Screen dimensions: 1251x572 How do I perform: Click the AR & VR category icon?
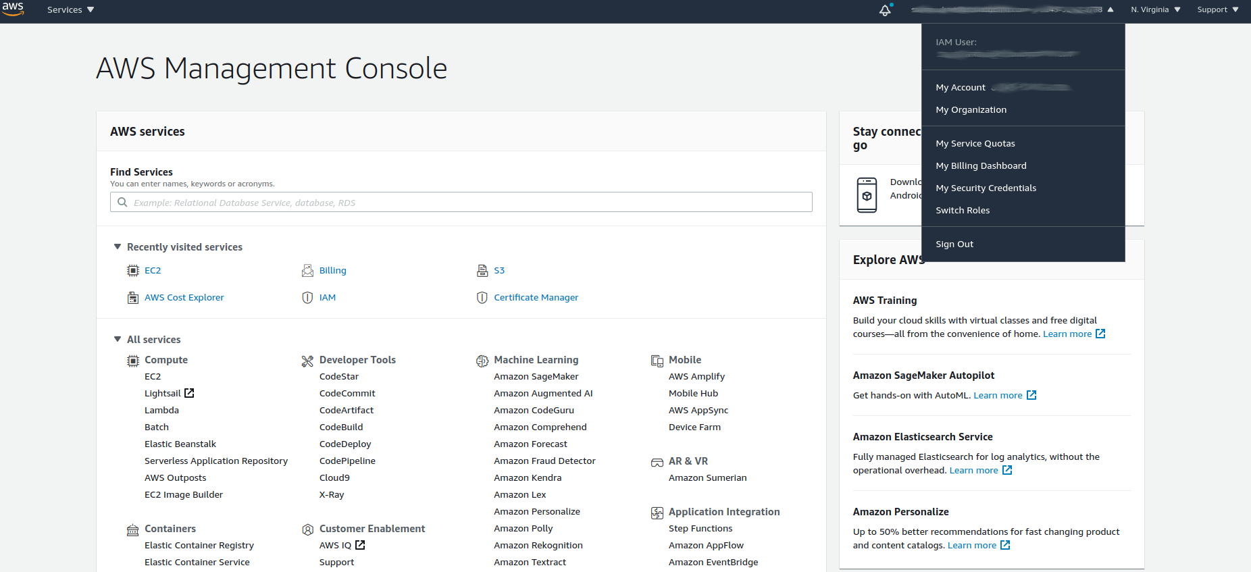coord(657,462)
